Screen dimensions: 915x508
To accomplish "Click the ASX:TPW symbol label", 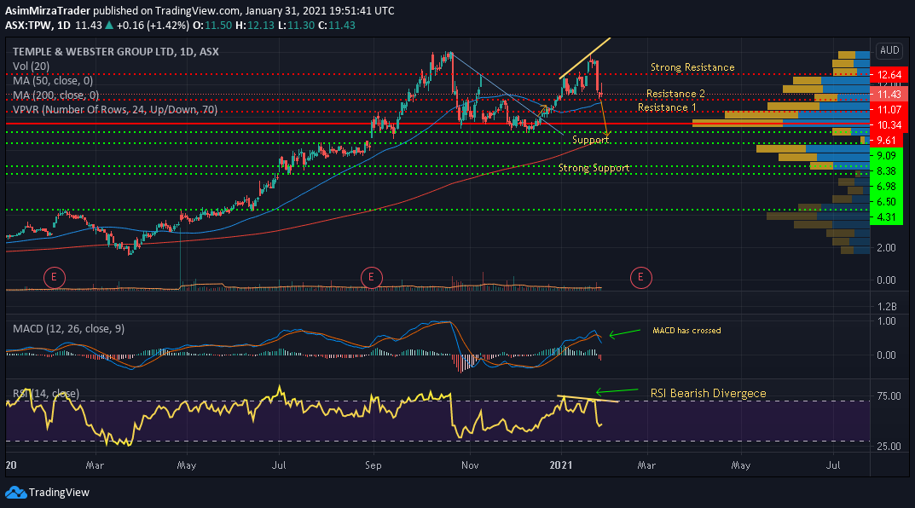I will (28, 25).
